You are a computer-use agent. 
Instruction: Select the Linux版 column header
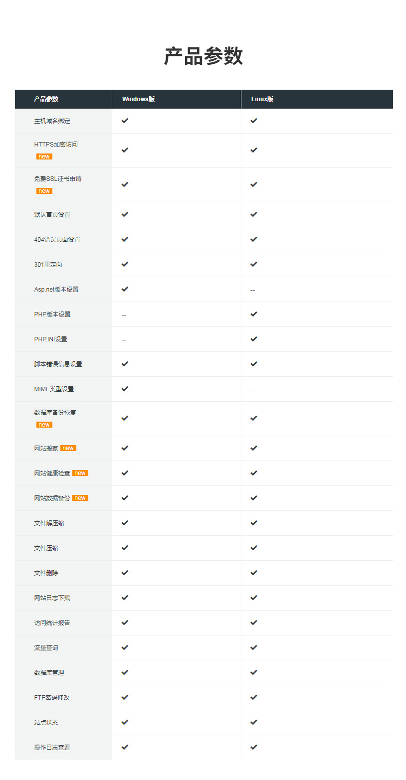[262, 99]
